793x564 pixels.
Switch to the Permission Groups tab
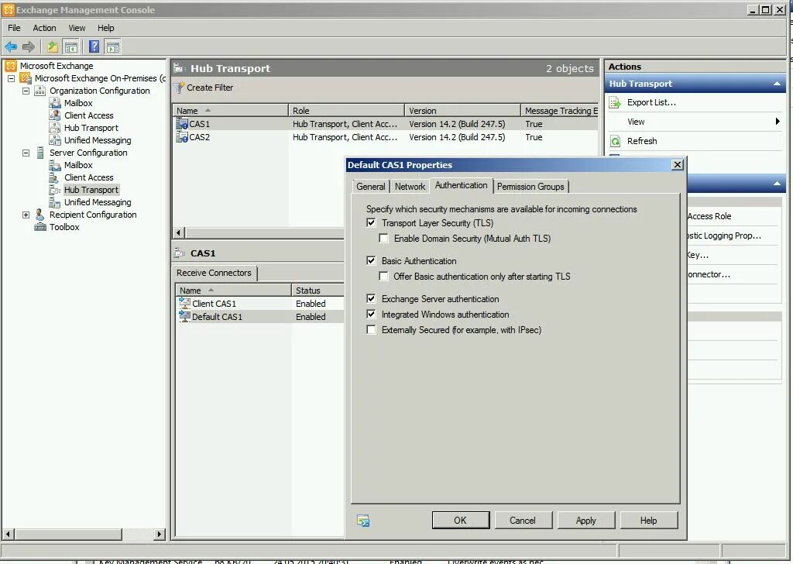531,186
